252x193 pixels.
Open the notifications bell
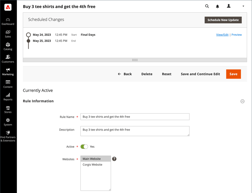pos(217,6)
